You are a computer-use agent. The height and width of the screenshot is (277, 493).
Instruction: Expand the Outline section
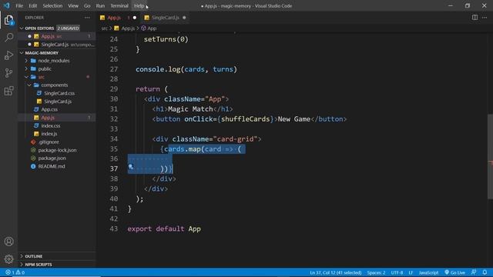point(22,256)
